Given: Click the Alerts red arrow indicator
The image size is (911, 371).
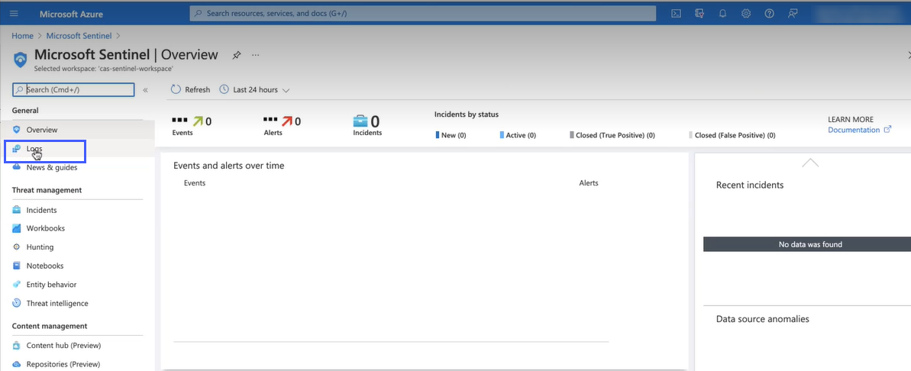Looking at the screenshot, I should pos(287,121).
